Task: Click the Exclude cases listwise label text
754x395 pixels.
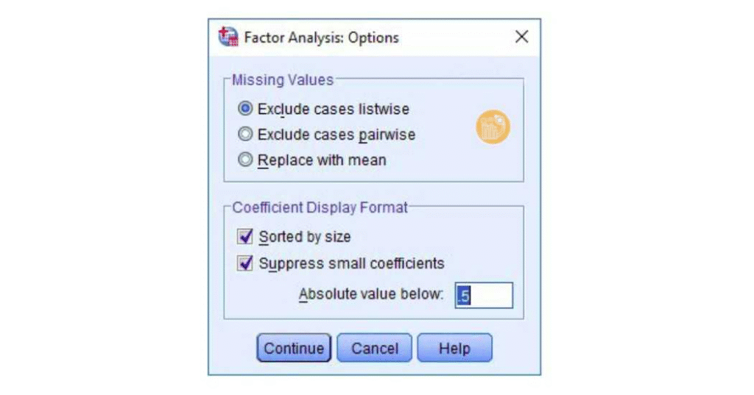Action: [334, 109]
